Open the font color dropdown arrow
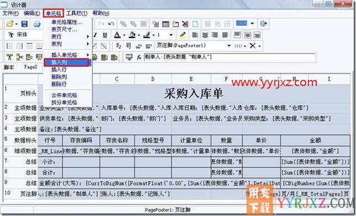Screen dimensions: 356x216 click(124, 35)
